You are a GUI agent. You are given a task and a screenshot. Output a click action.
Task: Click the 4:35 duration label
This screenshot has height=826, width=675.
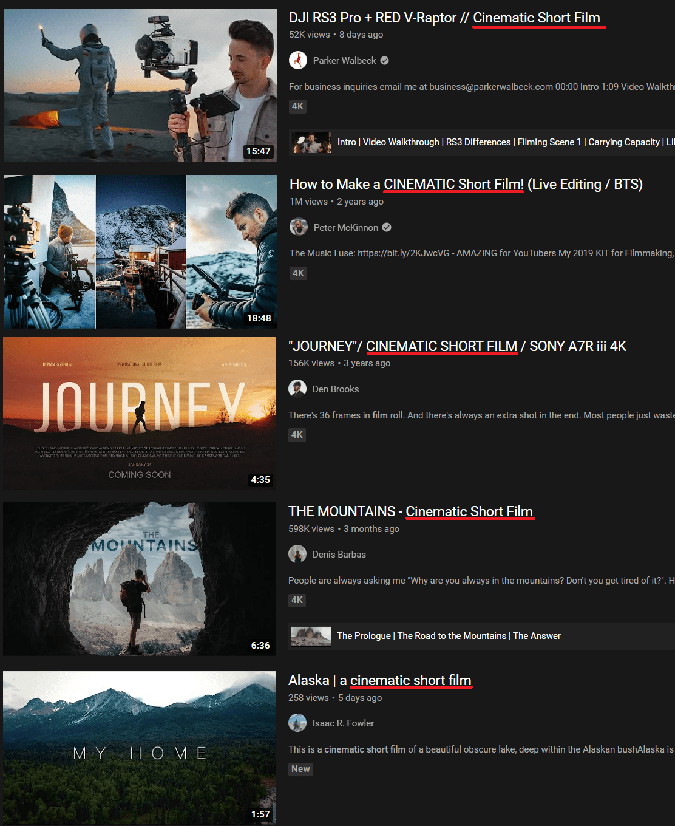point(260,480)
